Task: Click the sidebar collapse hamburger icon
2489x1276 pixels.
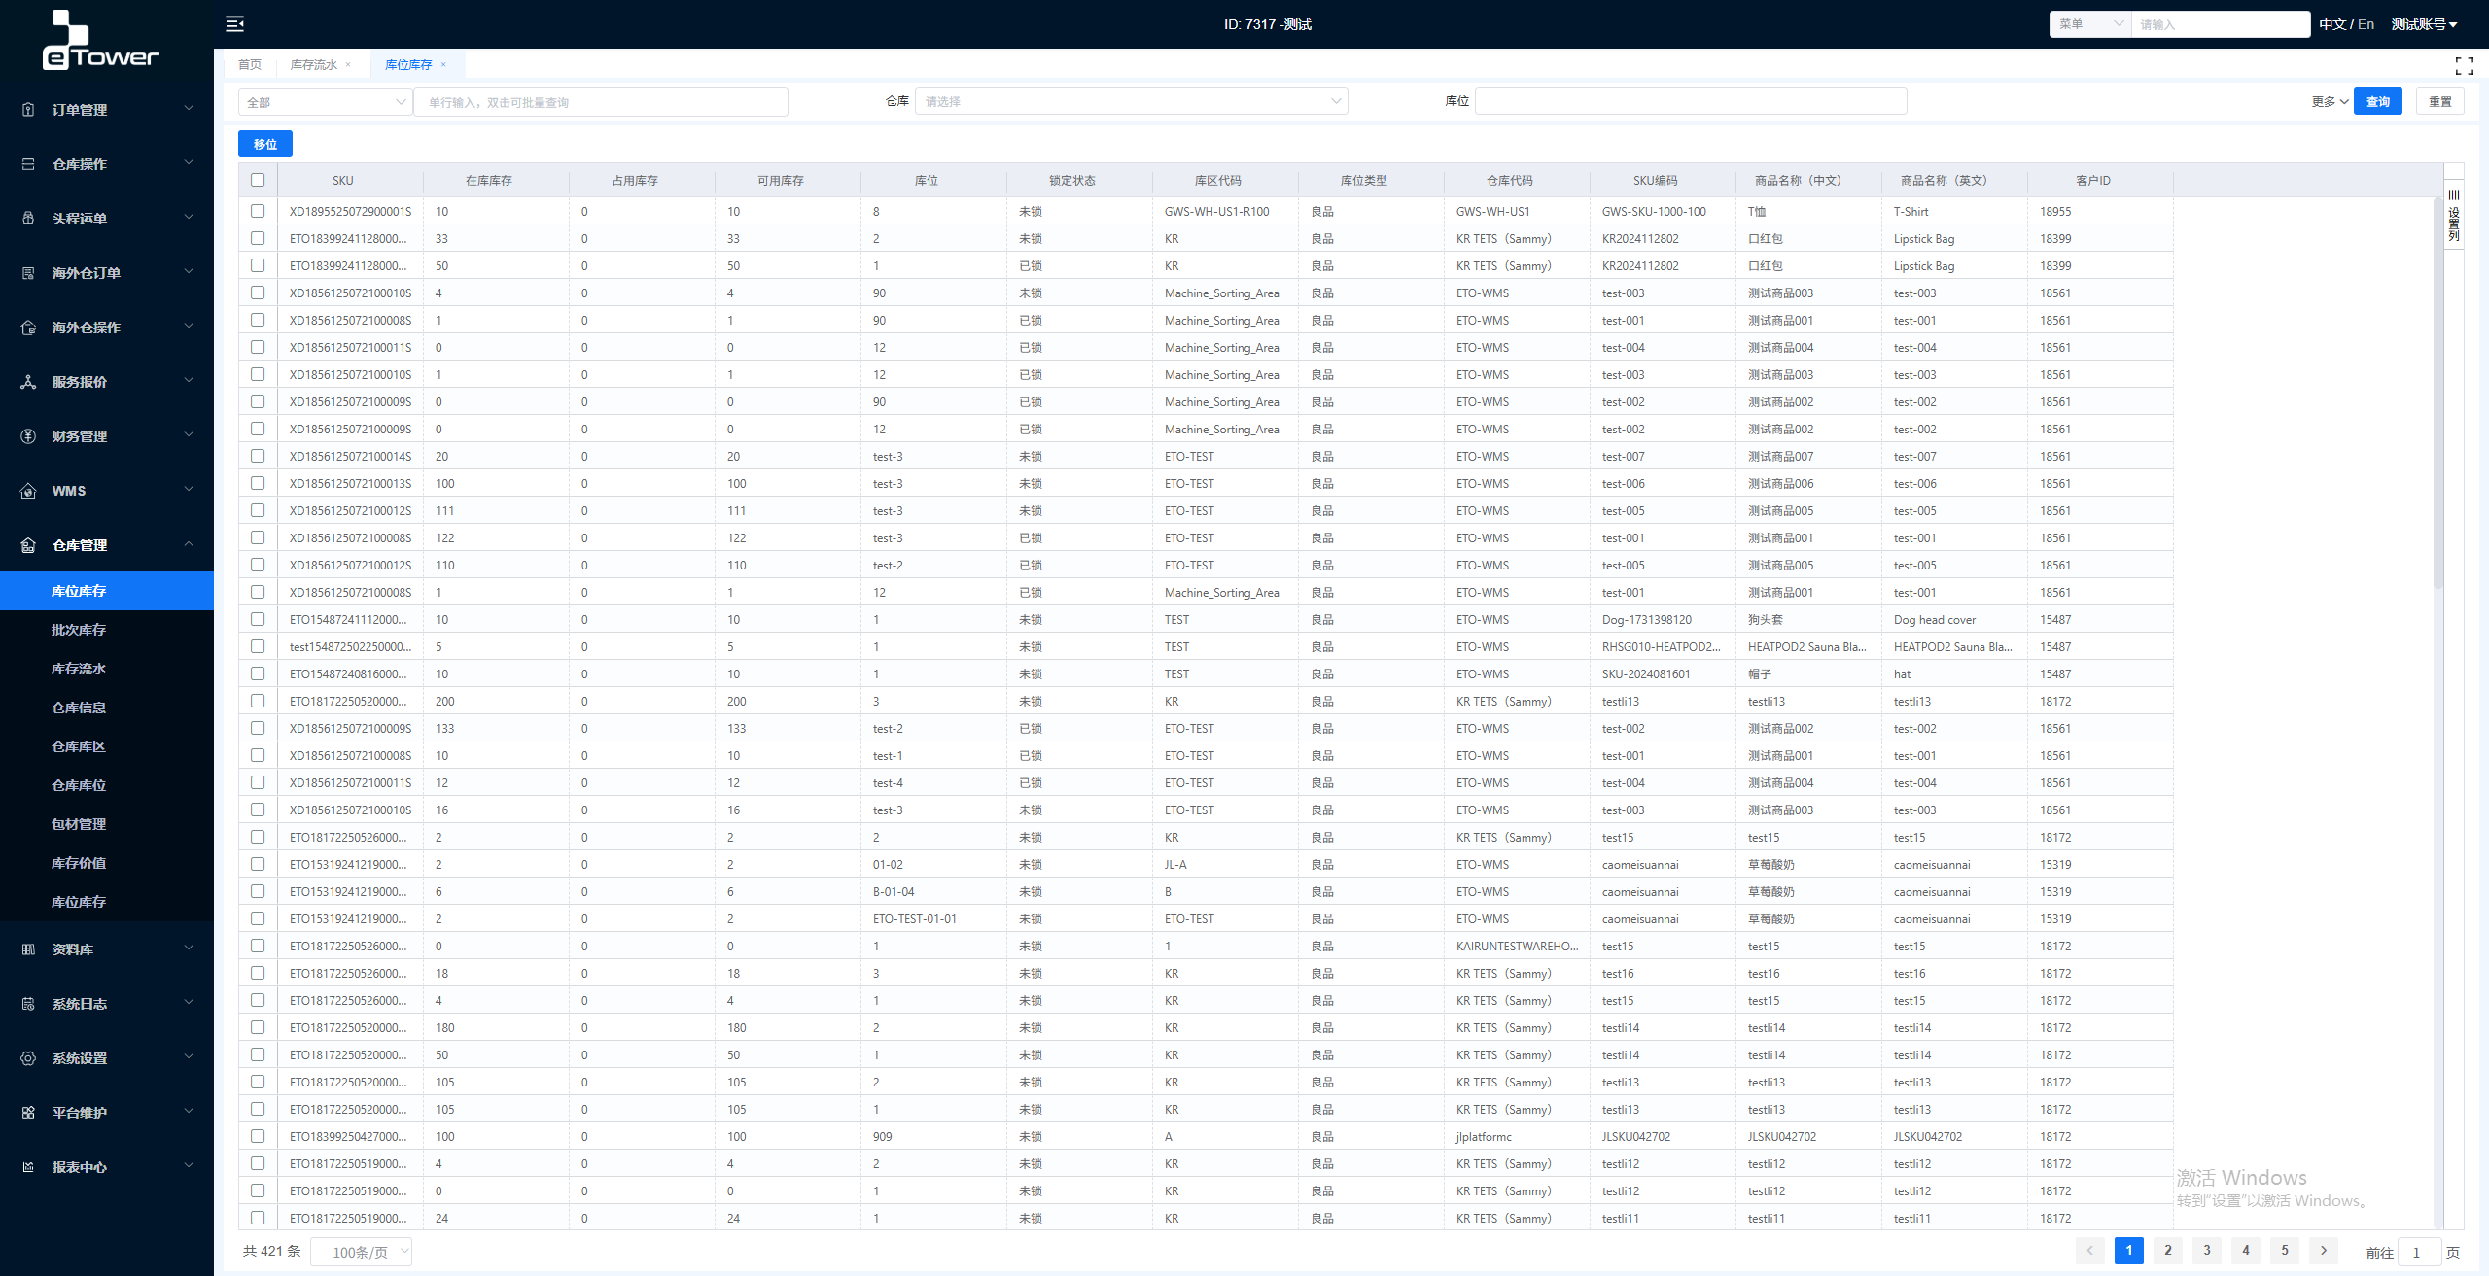Action: point(234,24)
